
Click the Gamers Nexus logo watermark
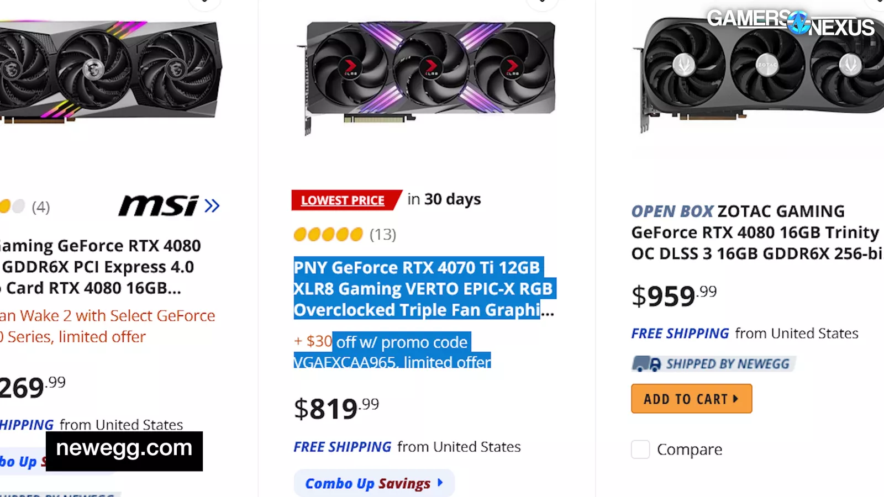tap(790, 23)
